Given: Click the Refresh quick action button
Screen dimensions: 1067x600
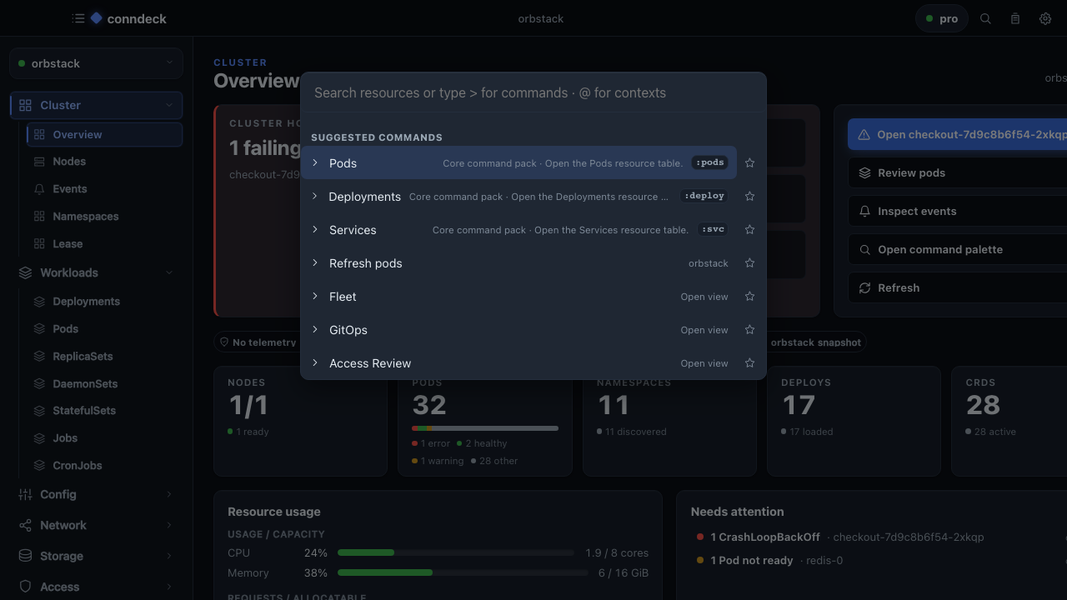Looking at the screenshot, I should pos(958,287).
